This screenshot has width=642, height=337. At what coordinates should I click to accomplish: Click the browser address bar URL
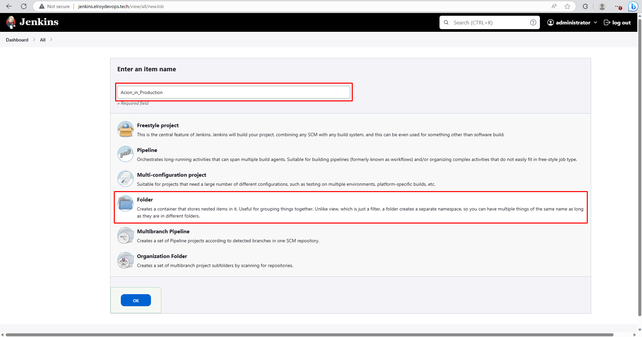pos(121,6)
